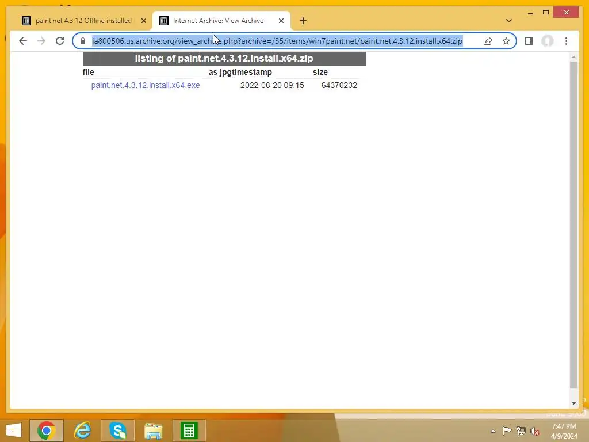Screen dimensions: 589x442
Task: Expand the tab search chevron
Action: [509, 21]
